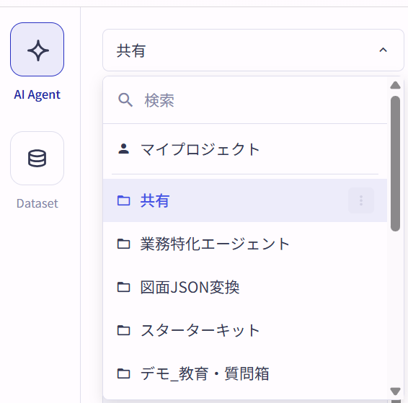Select マイプロジェクト from the list
This screenshot has width=408, height=403.
point(245,149)
